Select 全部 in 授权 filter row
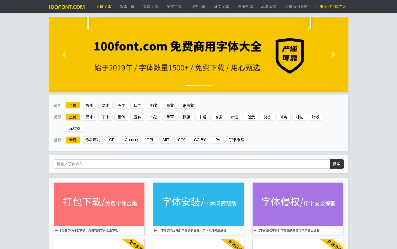 point(73,140)
